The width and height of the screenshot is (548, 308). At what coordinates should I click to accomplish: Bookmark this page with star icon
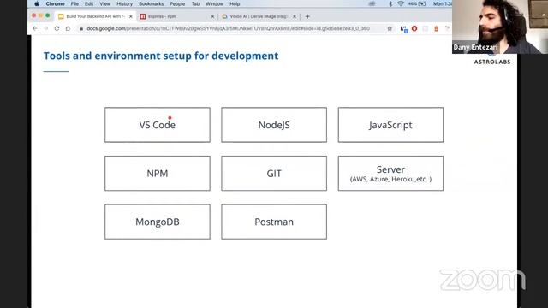click(390, 28)
